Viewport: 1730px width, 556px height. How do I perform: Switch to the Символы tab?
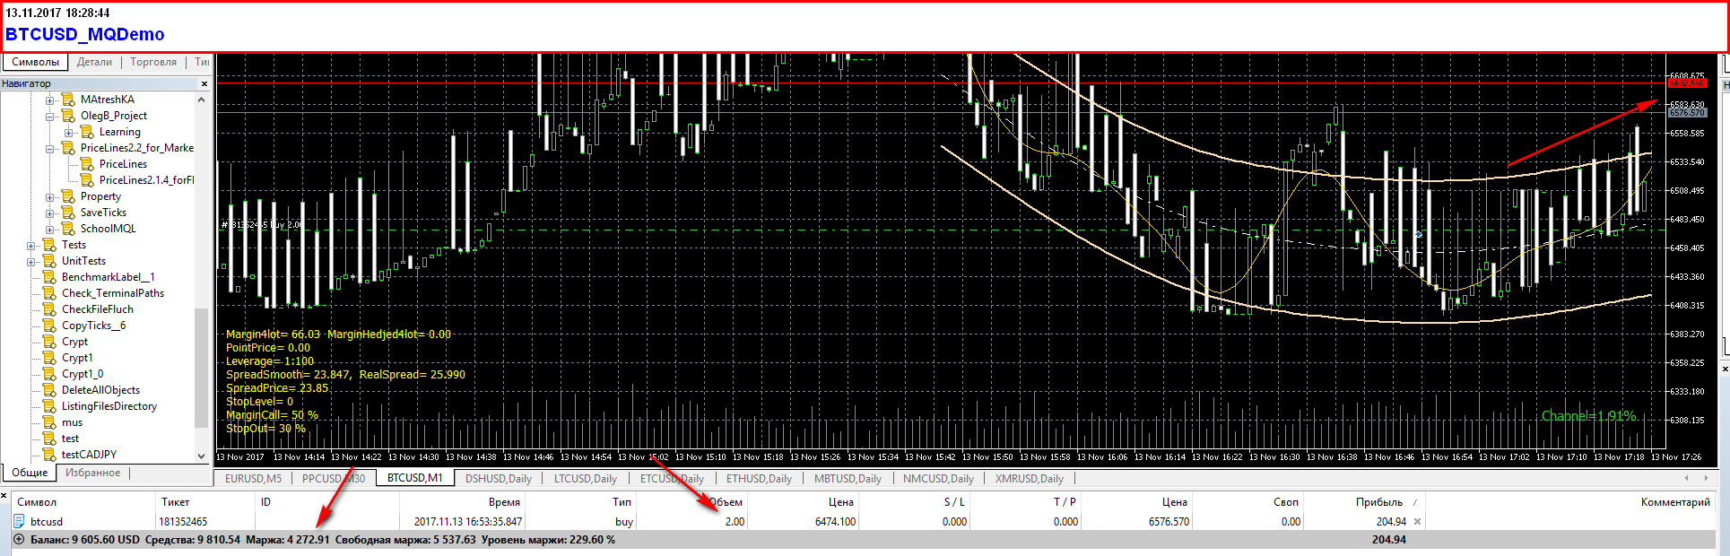point(36,62)
